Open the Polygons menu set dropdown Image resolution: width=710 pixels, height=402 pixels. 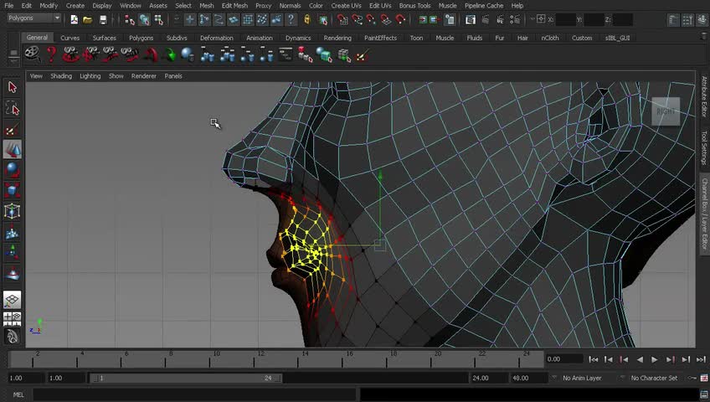point(33,18)
